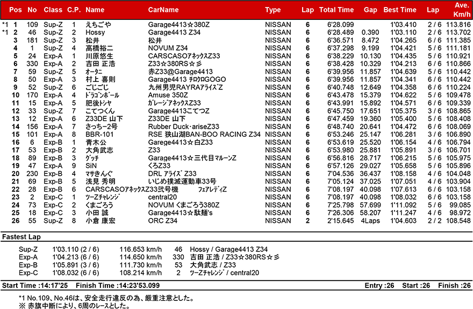Click gap value 0.390
Screen dimensions: 473x309
pyautogui.click(x=370, y=32)
